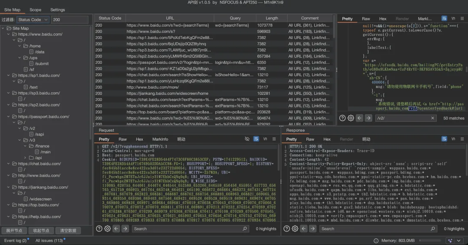The image size is (468, 245).
Task: Click magnifier icon in Response search field
Action: coord(433,229)
